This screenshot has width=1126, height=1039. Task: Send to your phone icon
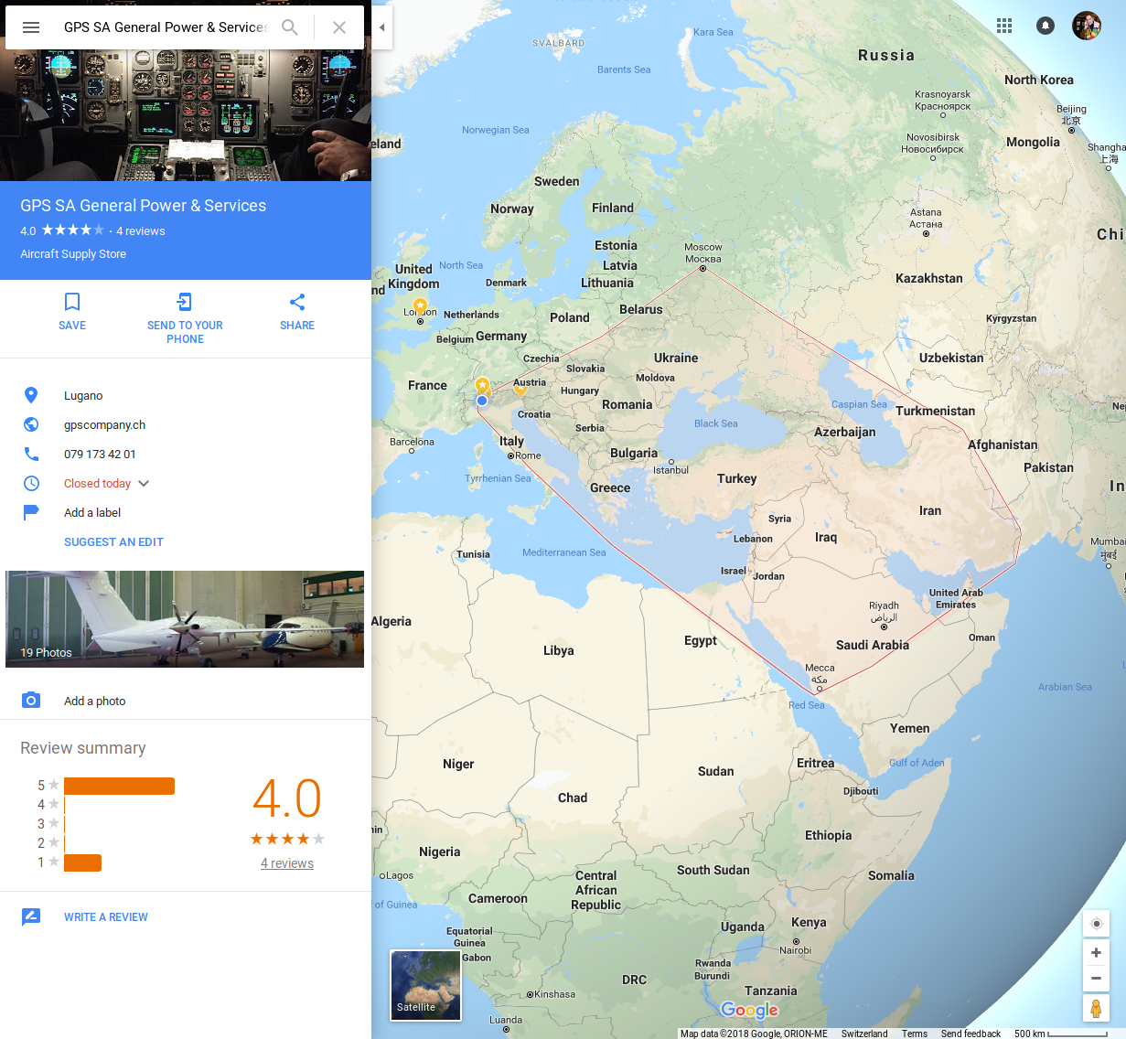[185, 302]
